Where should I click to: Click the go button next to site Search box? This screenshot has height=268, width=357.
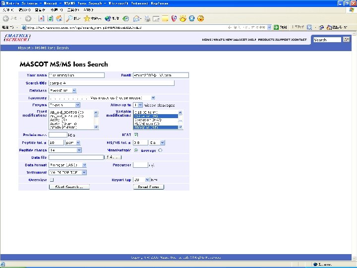pyautogui.click(x=346, y=39)
